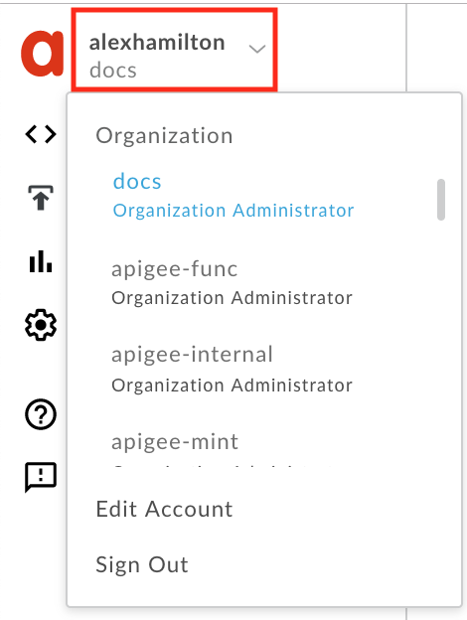Click the organization list scrollbar thumb

pos(441,200)
